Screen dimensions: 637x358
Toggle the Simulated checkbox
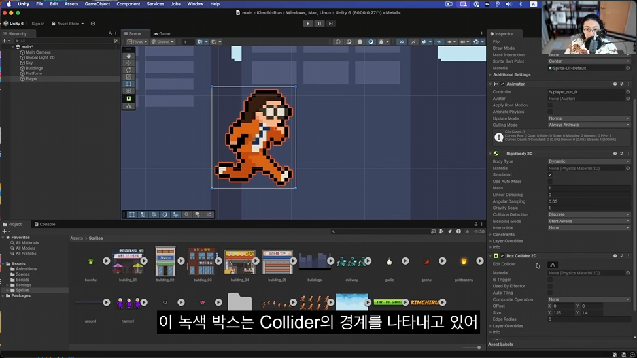[x=550, y=175]
